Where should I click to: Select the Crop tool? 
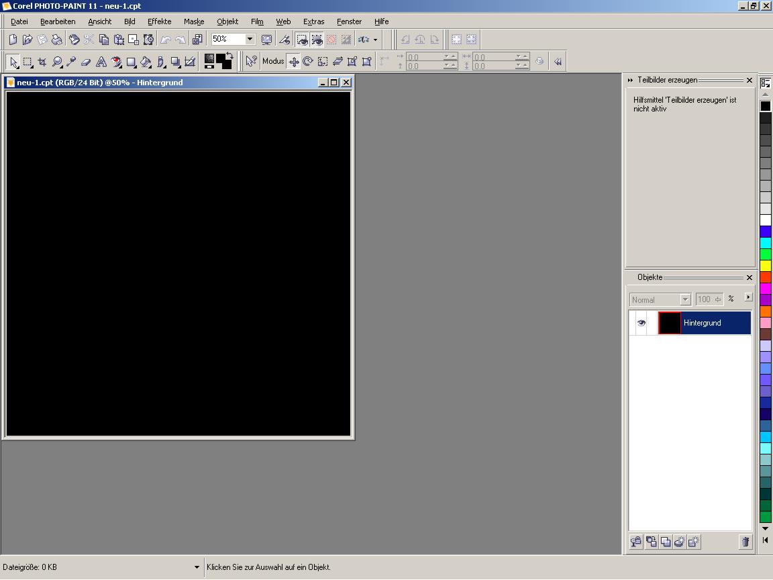[42, 62]
